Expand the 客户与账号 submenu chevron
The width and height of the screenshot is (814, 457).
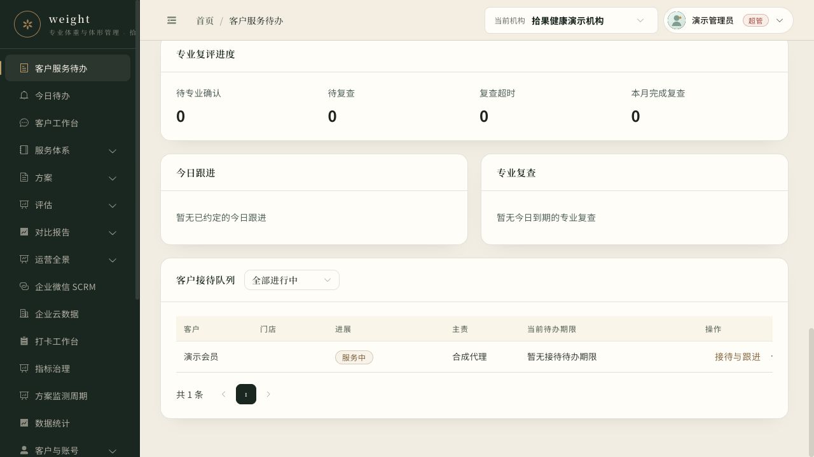(x=113, y=451)
